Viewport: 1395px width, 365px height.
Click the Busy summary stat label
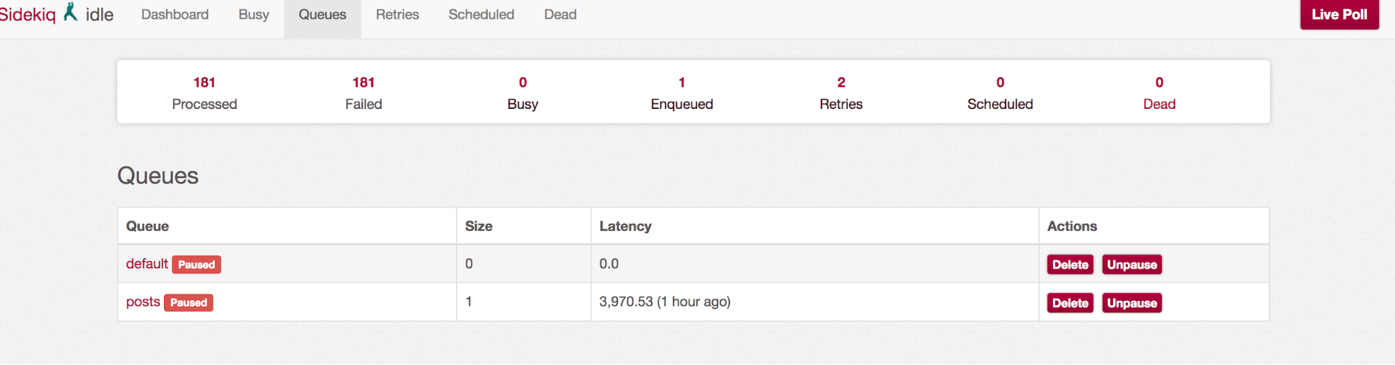[x=523, y=104]
